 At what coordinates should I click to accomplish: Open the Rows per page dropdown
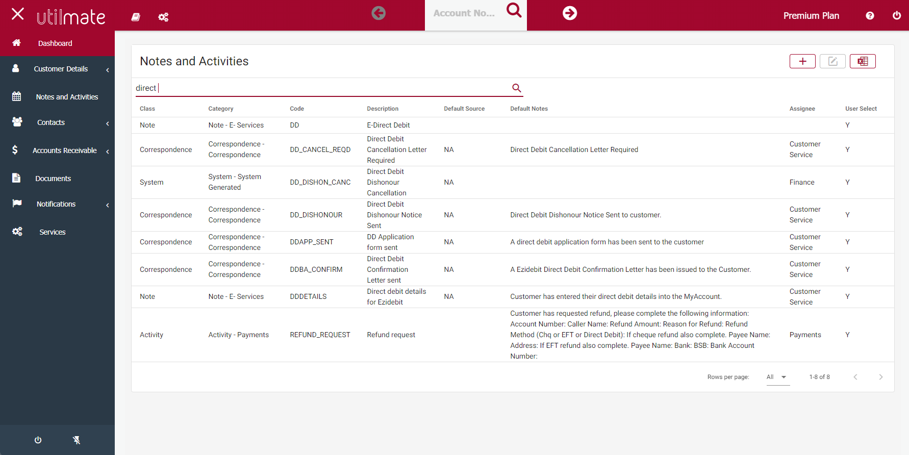coord(778,377)
